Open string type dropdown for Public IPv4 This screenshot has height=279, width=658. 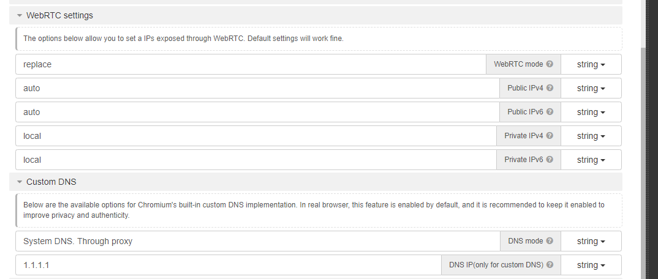[x=591, y=88]
